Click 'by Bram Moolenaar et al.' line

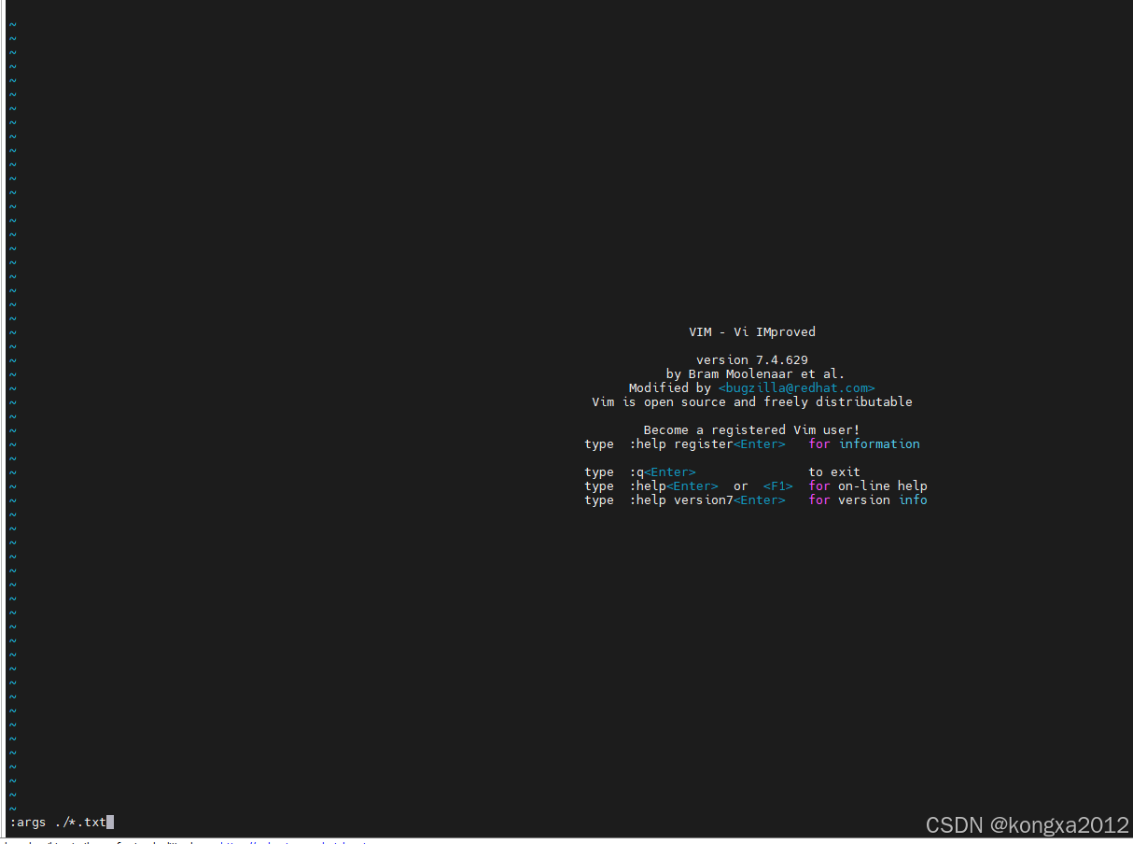pos(755,373)
